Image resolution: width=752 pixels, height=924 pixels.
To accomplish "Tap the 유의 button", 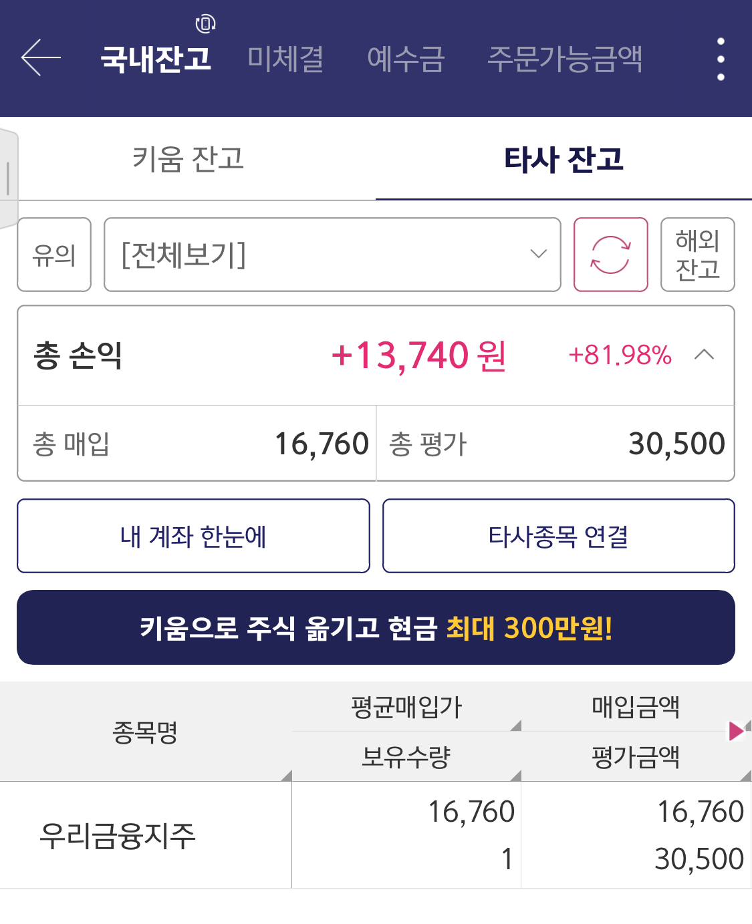I will click(x=54, y=255).
